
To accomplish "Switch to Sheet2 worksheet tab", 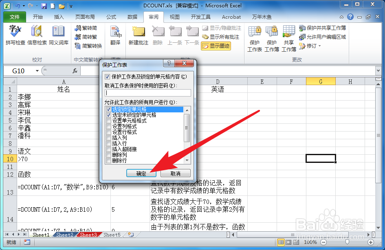I will [x=65, y=235].
